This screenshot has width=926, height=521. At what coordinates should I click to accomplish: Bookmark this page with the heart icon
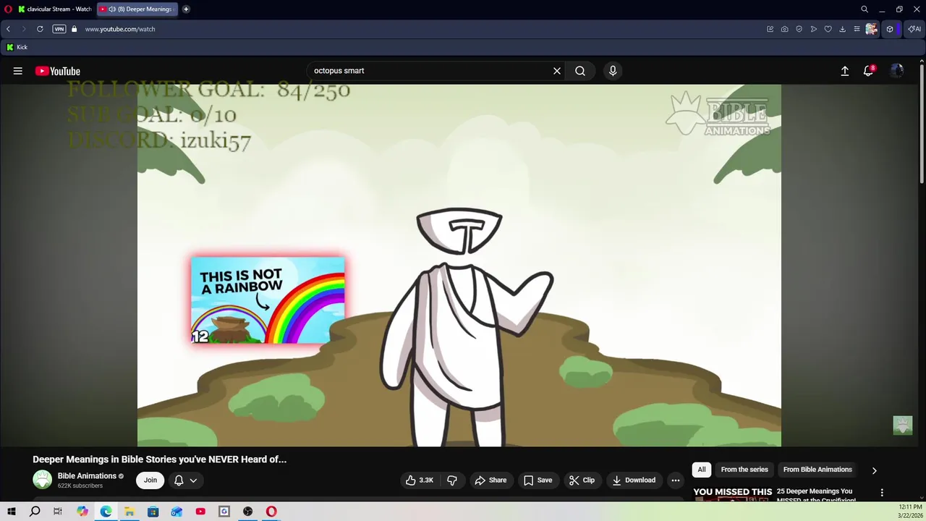[x=828, y=29]
